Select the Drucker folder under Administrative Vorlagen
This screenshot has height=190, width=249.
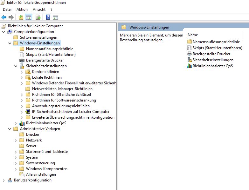[32, 134]
